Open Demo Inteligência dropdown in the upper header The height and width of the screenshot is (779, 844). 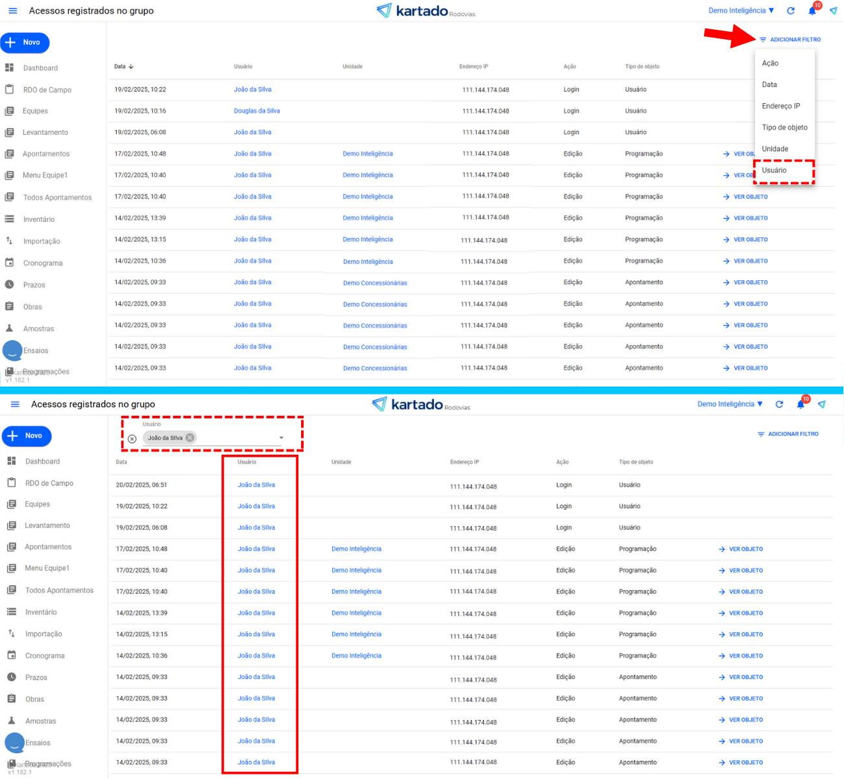click(x=741, y=11)
